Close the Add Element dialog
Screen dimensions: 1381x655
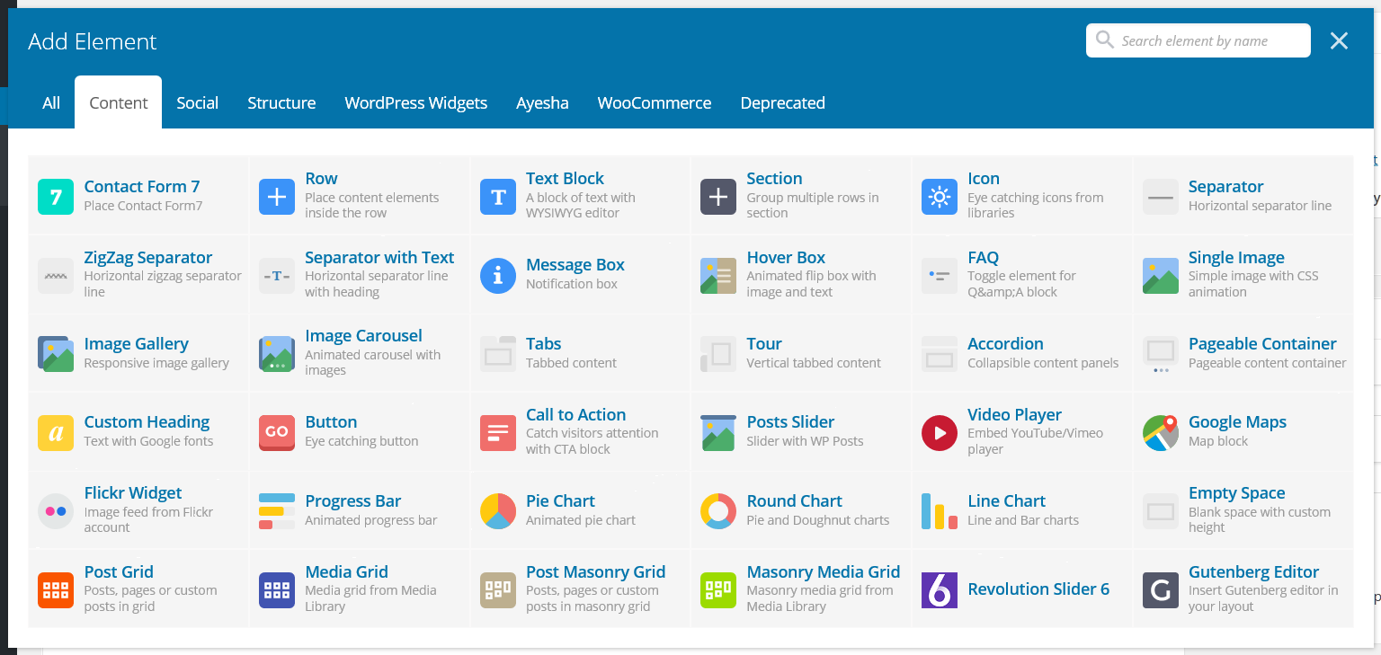[1339, 41]
